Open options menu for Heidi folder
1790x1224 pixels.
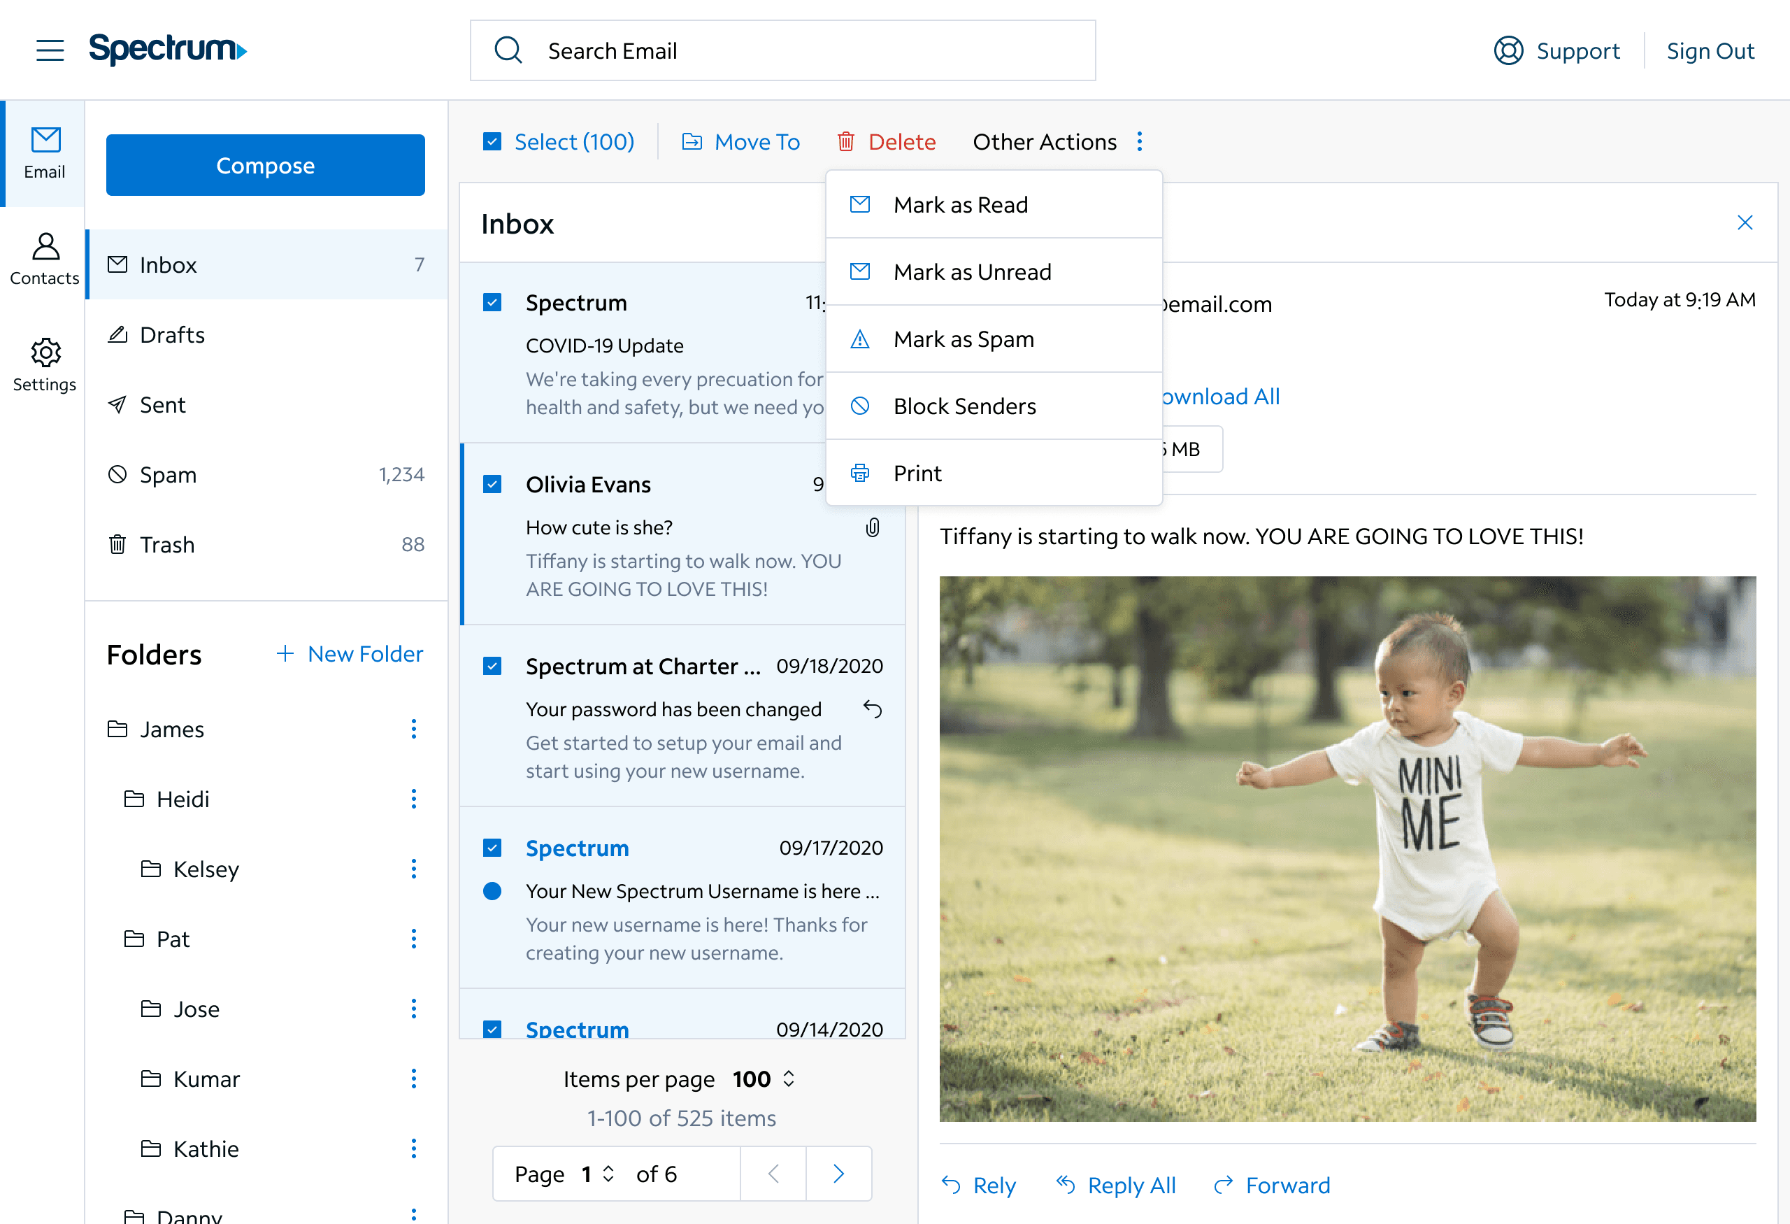tap(414, 799)
